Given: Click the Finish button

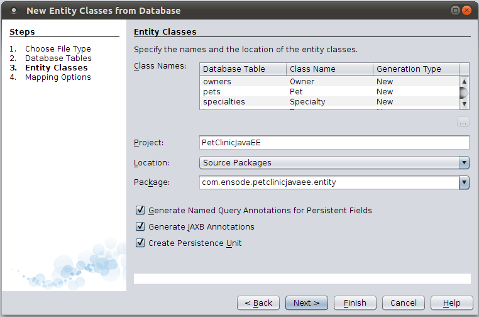Looking at the screenshot, I should point(355,303).
